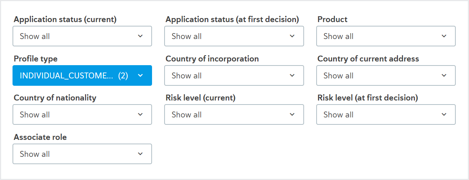Expand the Country of current address filter
Image resolution: width=469 pixels, height=180 pixels.
pos(386,75)
